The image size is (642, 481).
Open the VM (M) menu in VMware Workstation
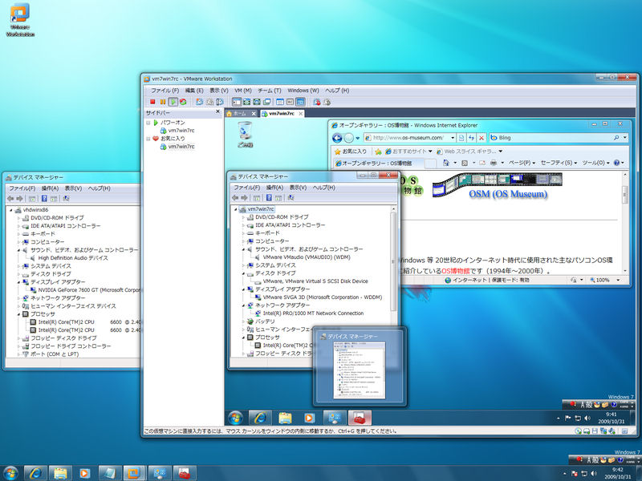[x=243, y=91]
